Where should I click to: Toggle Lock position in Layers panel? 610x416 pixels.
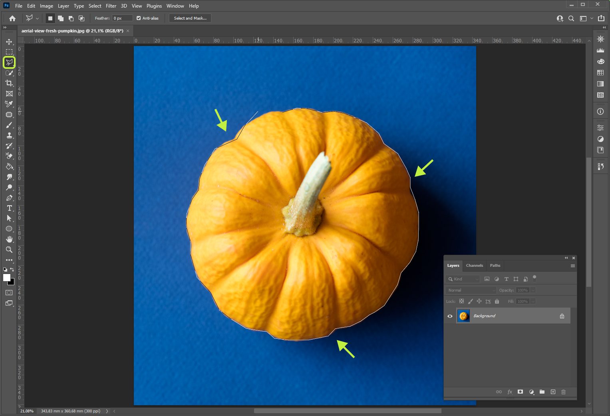pyautogui.click(x=479, y=301)
